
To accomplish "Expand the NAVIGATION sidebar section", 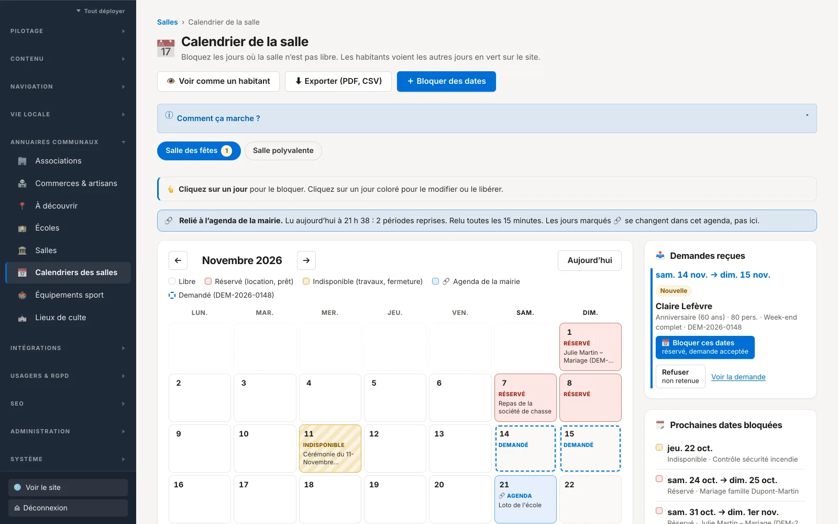I will [68, 86].
